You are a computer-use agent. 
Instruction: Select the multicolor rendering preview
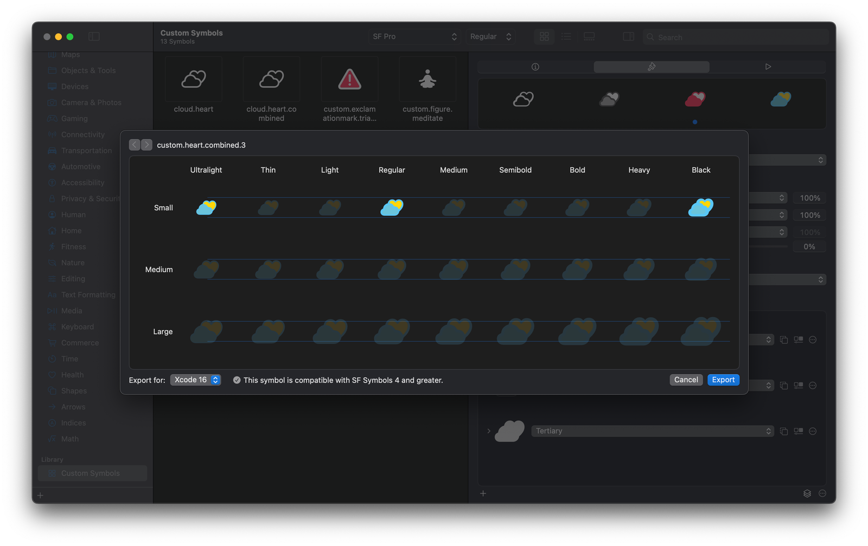781,99
